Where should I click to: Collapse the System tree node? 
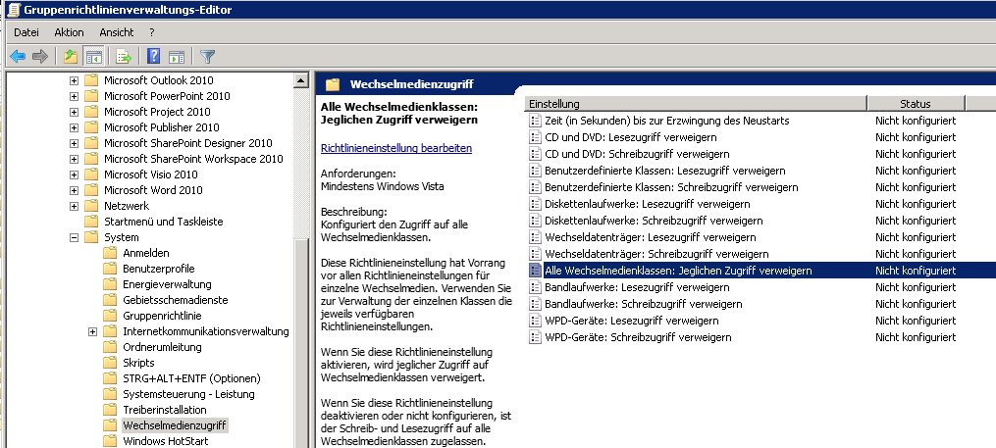click(75, 237)
